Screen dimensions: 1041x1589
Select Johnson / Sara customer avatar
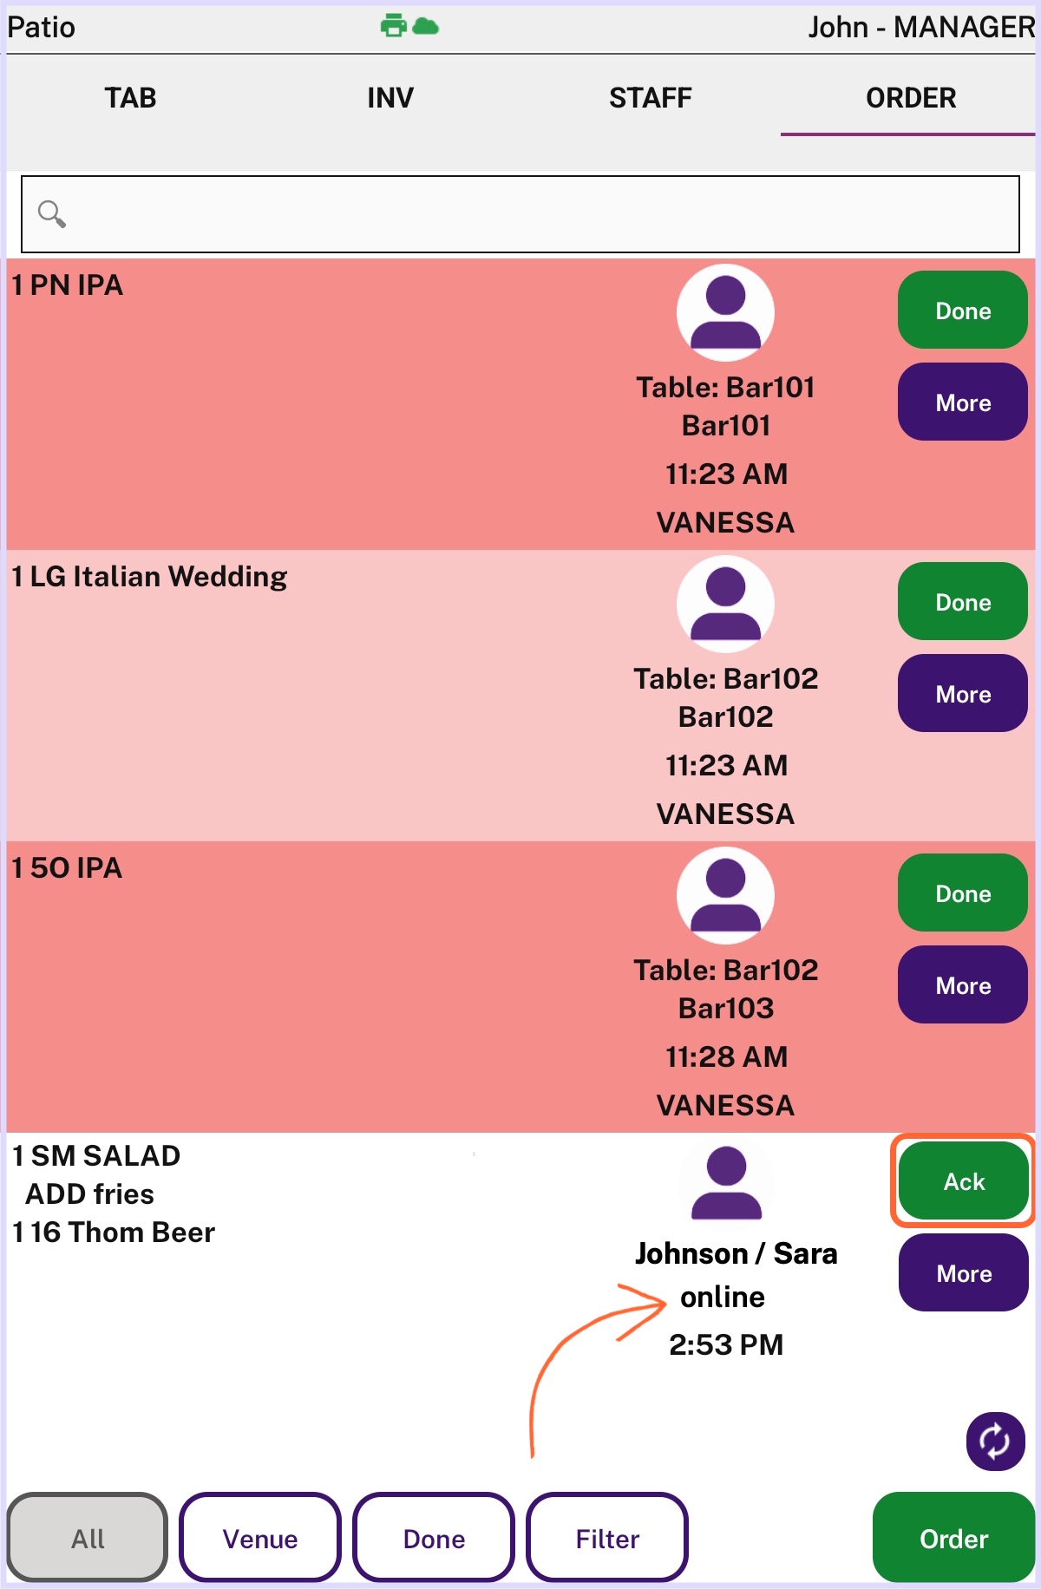(x=727, y=1183)
